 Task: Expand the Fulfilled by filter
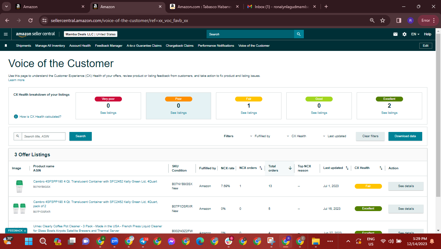coord(260,136)
